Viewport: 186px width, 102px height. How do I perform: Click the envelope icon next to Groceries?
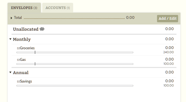pyautogui.click(x=18, y=48)
